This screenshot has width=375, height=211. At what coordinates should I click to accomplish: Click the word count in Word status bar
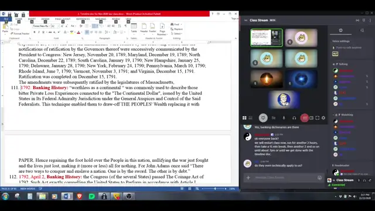[28, 189]
